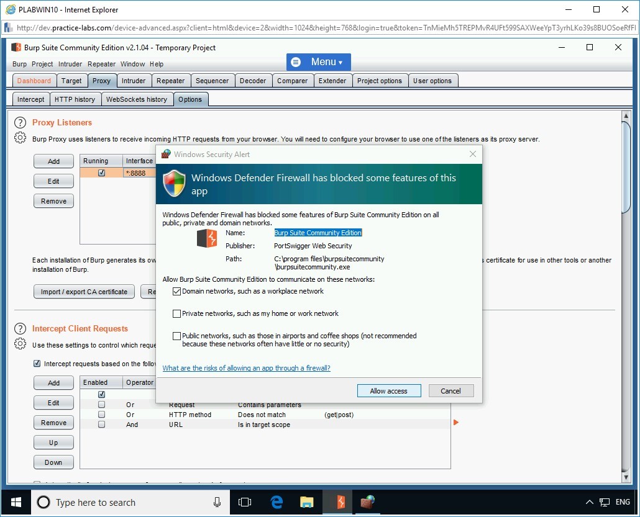Screen dimensions: 640x517
Task: Open the blue Menu dropdown
Action: pos(318,61)
